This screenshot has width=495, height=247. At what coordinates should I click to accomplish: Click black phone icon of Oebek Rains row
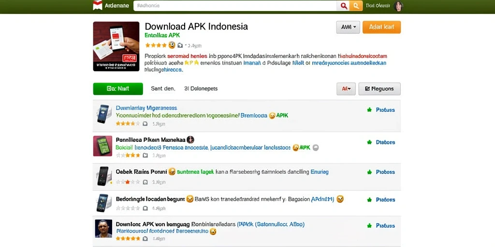tap(103, 176)
